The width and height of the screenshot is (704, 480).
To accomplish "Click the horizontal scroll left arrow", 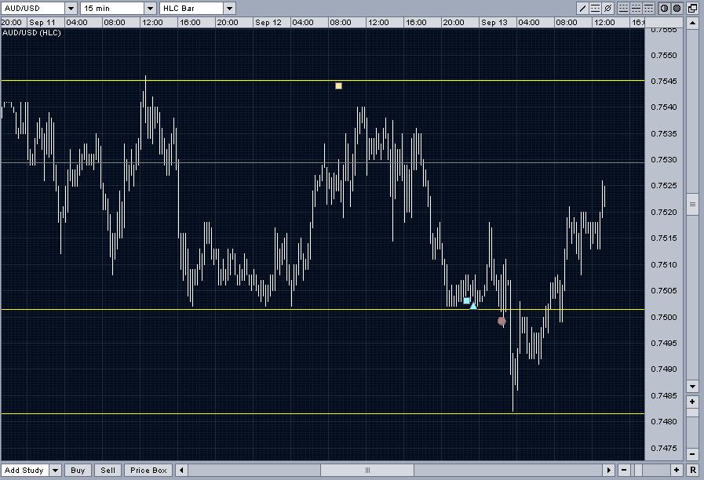I will pos(181,470).
